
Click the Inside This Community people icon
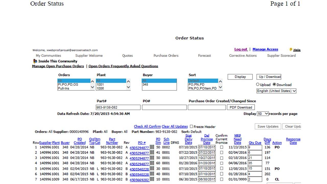point(35,61)
